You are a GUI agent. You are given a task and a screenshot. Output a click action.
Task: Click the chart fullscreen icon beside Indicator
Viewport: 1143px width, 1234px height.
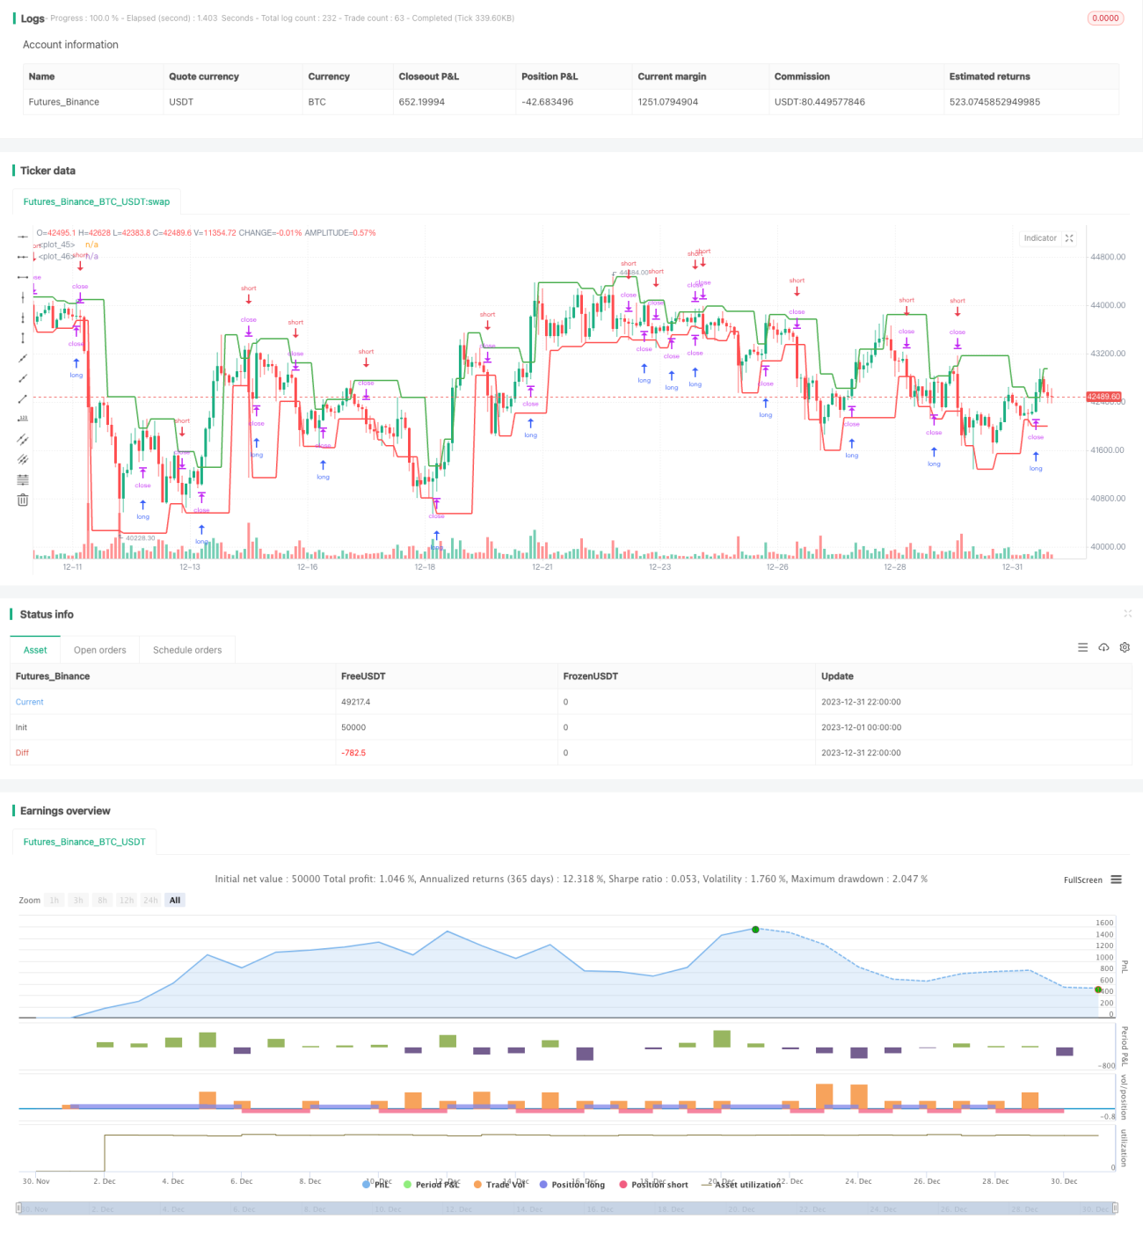1069,238
